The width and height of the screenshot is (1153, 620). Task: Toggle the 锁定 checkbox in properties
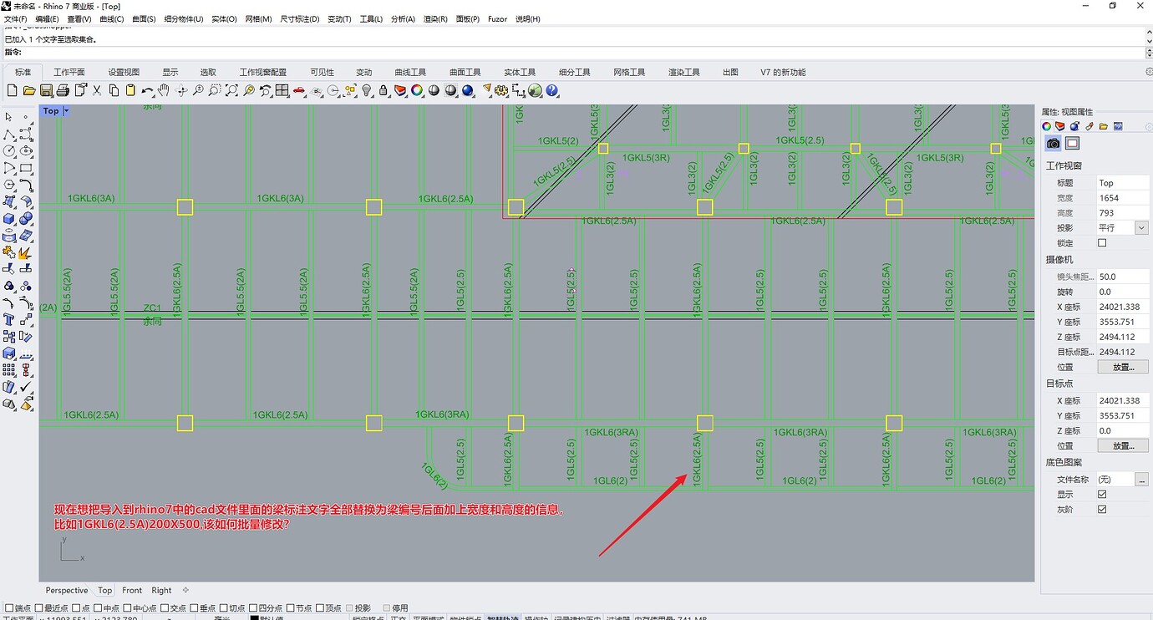tap(1102, 243)
